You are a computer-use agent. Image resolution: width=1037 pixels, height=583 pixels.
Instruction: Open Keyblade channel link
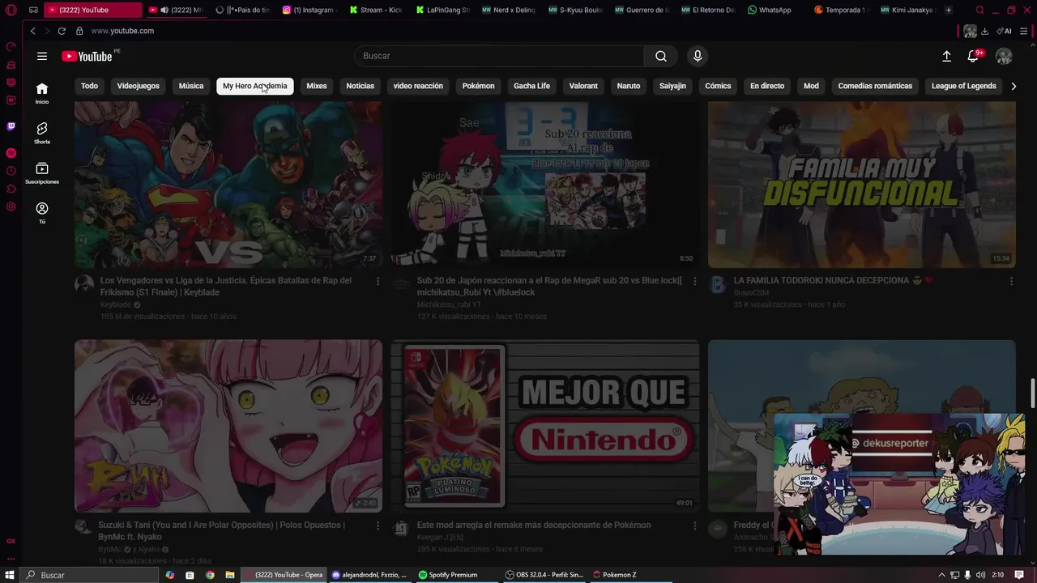[x=116, y=305]
